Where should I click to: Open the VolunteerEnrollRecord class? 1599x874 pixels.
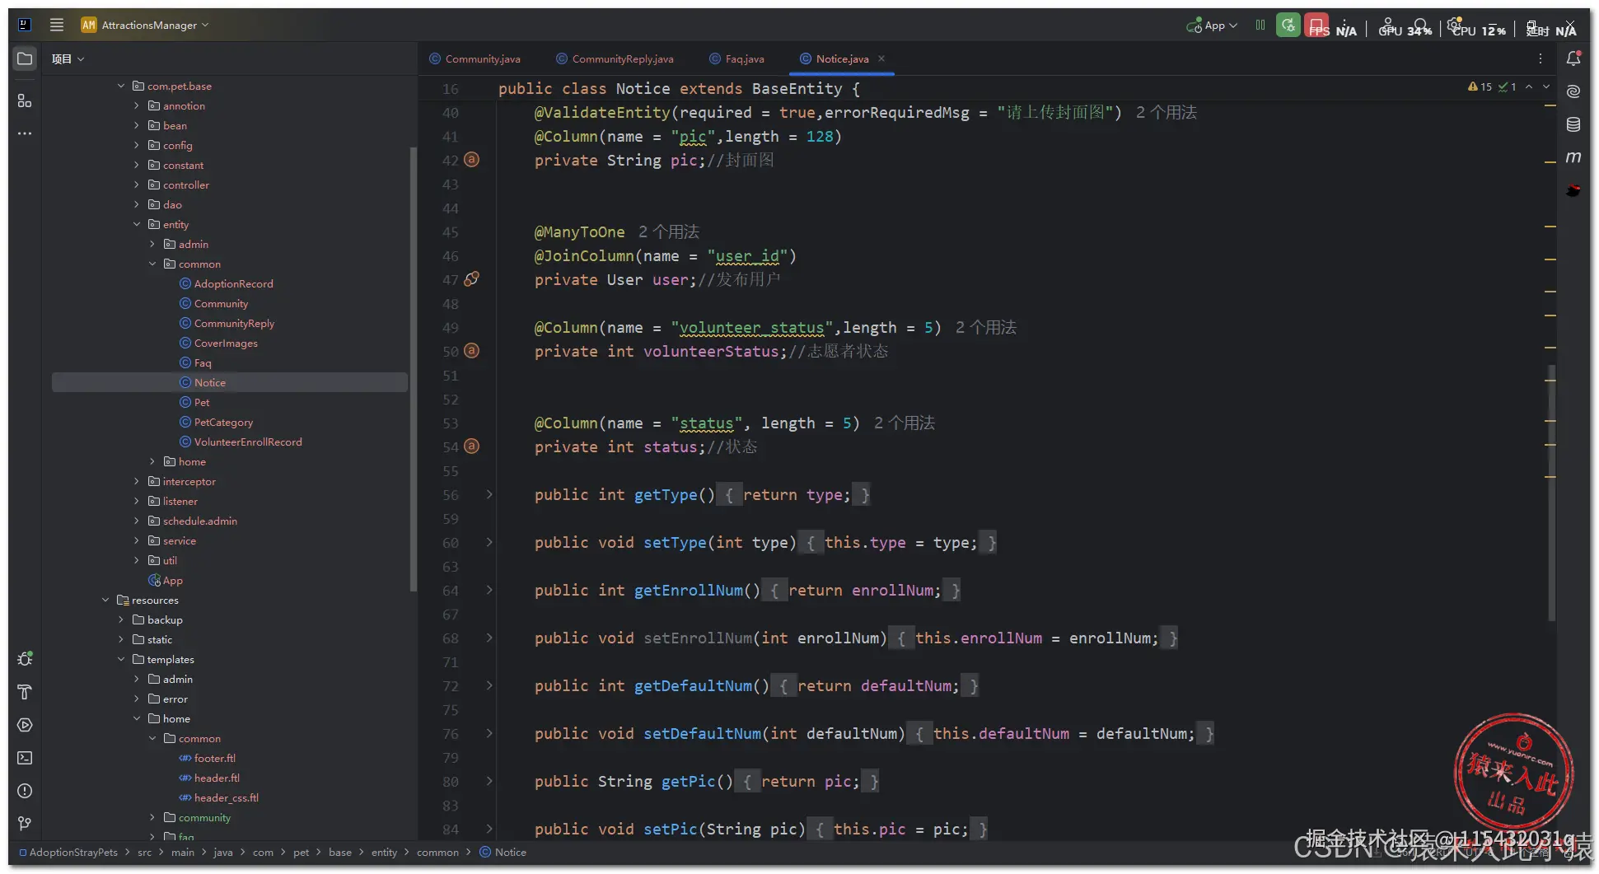[x=248, y=442]
